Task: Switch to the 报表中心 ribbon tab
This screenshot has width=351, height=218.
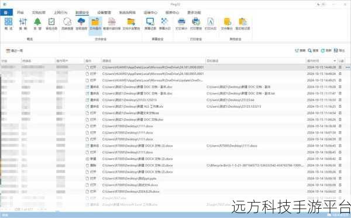Action: [x=172, y=12]
